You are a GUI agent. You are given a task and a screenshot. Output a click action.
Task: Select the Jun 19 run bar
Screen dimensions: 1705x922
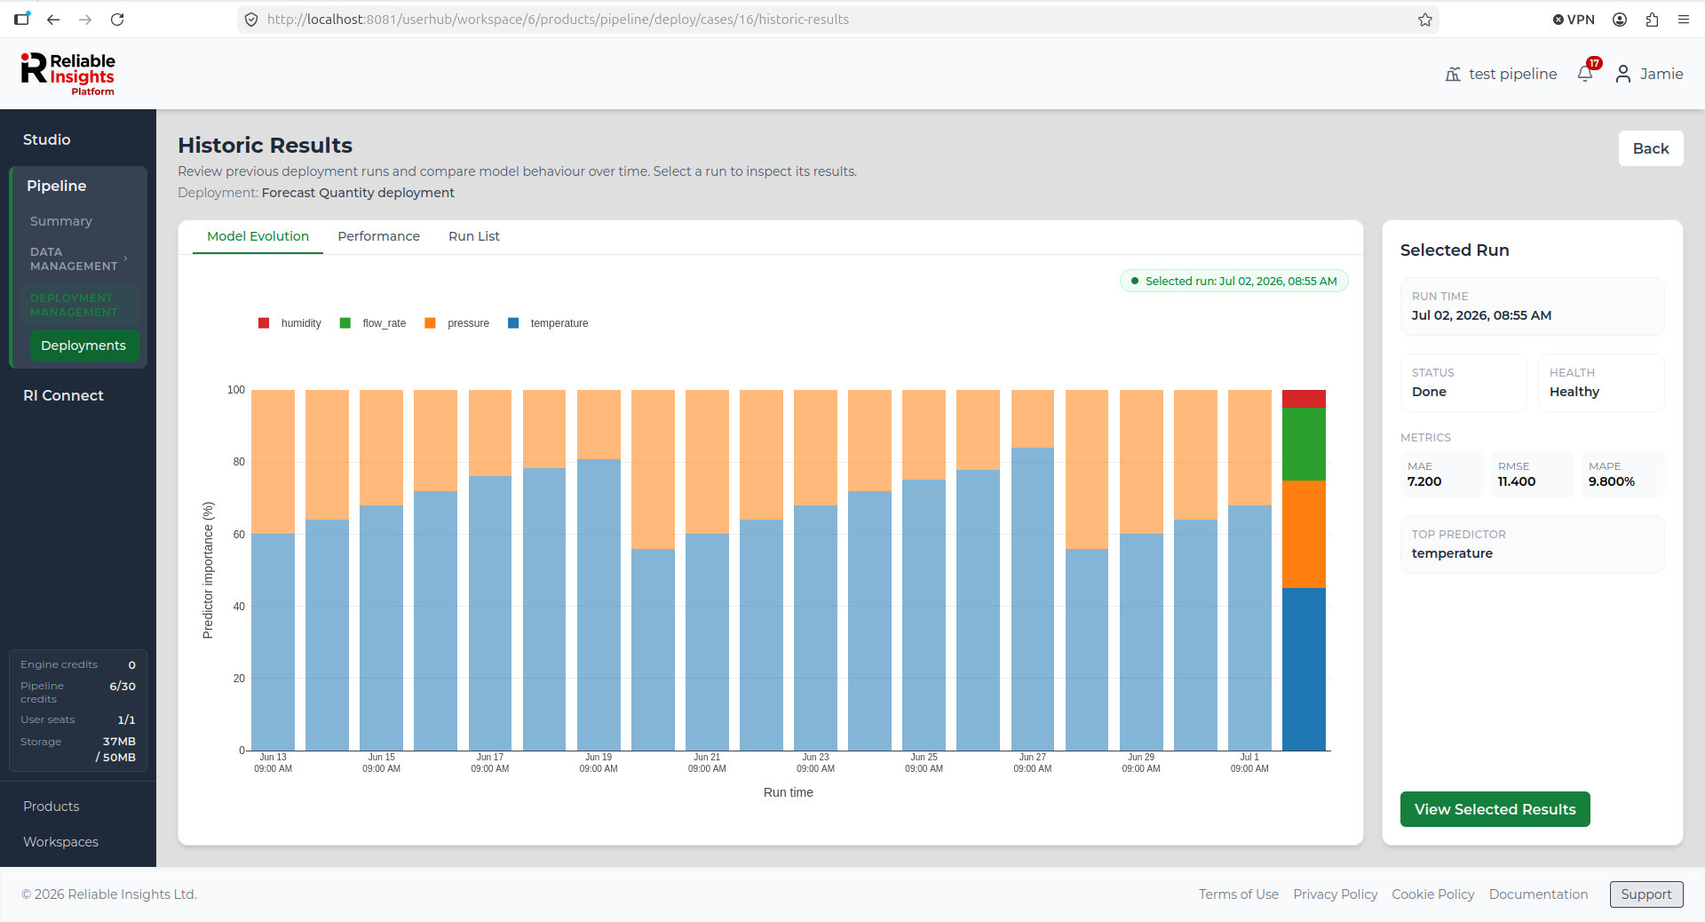(599, 570)
